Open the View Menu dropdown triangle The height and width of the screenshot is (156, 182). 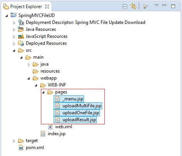157,5
